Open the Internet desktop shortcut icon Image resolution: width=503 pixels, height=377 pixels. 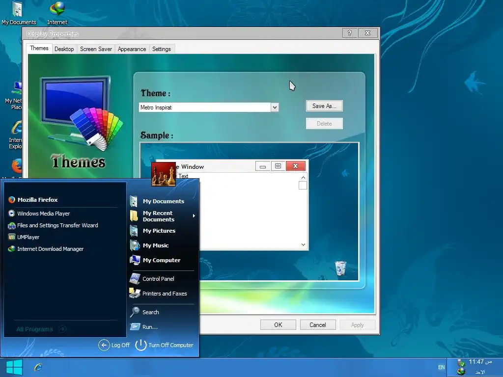click(57, 13)
